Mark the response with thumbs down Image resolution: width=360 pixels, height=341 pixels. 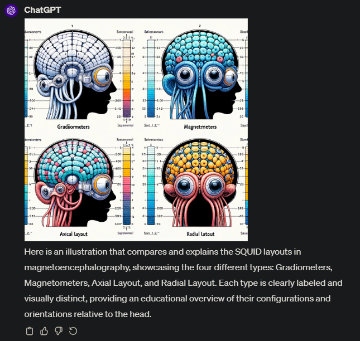pyautogui.click(x=59, y=331)
